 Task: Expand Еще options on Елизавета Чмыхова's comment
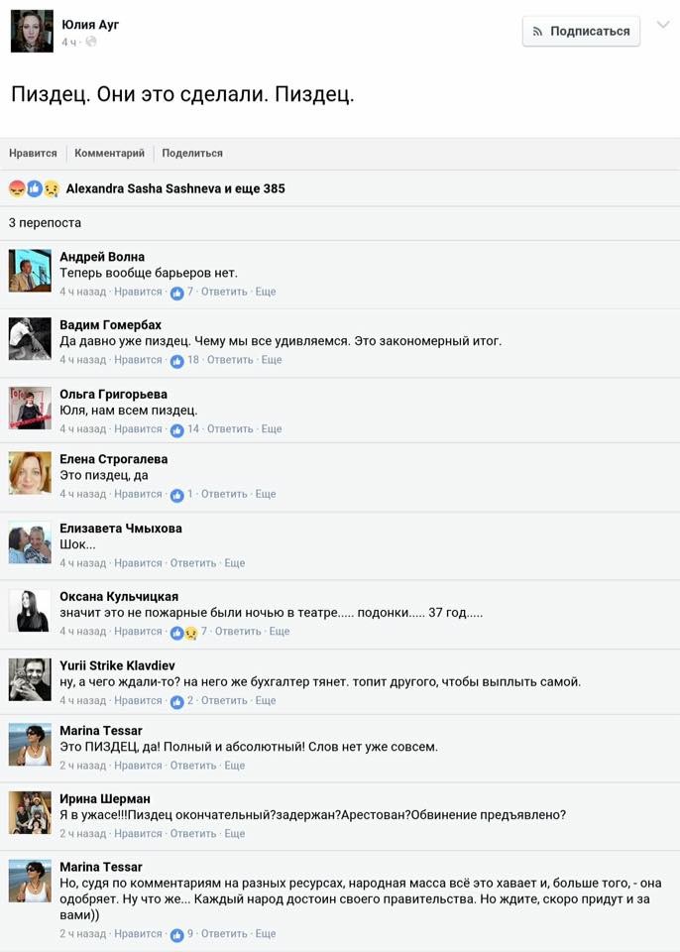(x=234, y=563)
